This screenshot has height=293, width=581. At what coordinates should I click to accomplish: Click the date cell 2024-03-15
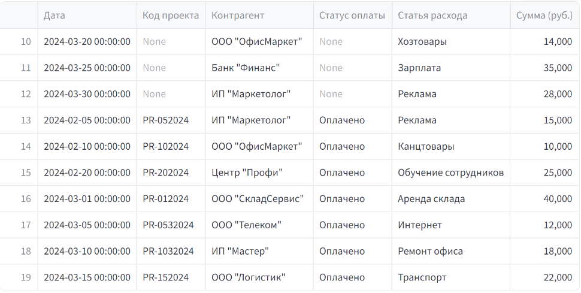tap(87, 277)
